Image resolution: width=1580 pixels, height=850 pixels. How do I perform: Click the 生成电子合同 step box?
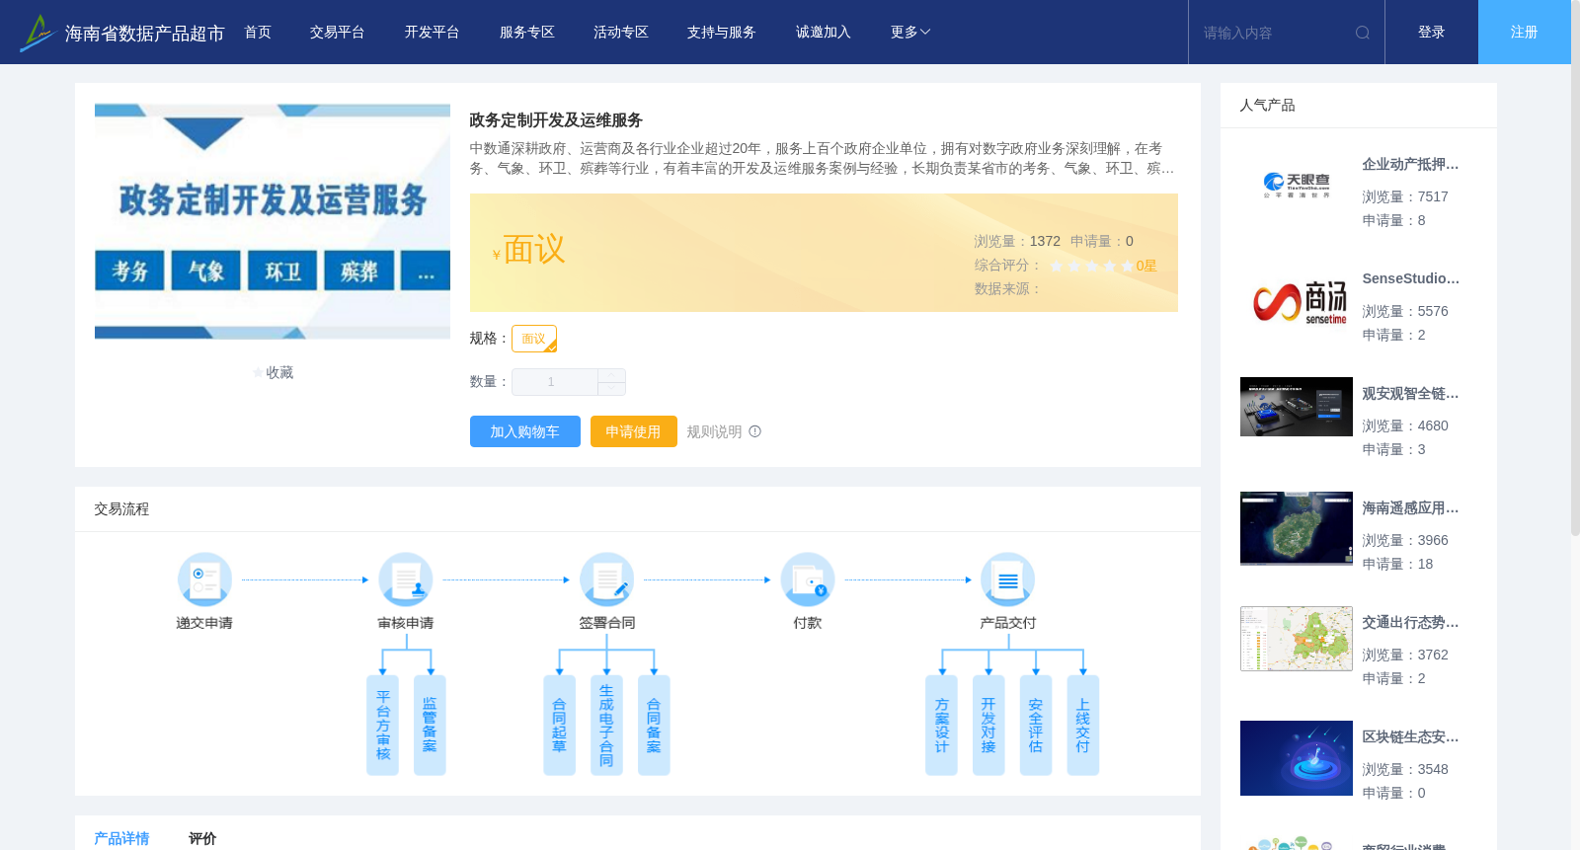[x=606, y=726]
